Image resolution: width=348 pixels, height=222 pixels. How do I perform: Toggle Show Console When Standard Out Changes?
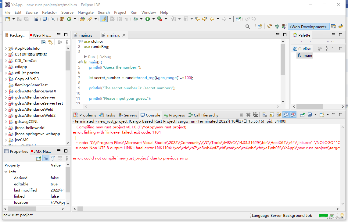point(286,114)
